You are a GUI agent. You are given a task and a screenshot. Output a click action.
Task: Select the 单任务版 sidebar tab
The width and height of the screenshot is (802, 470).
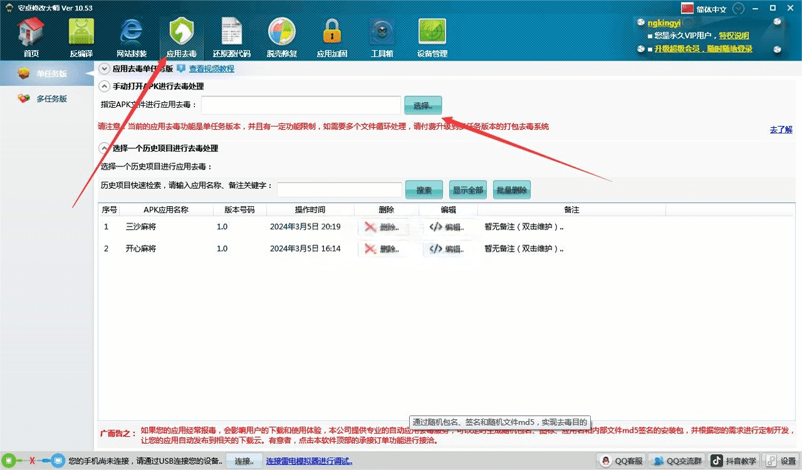click(x=51, y=74)
